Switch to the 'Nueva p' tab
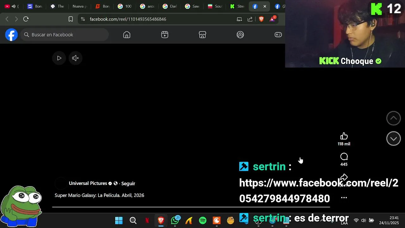This screenshot has width=405, height=228. [80, 6]
